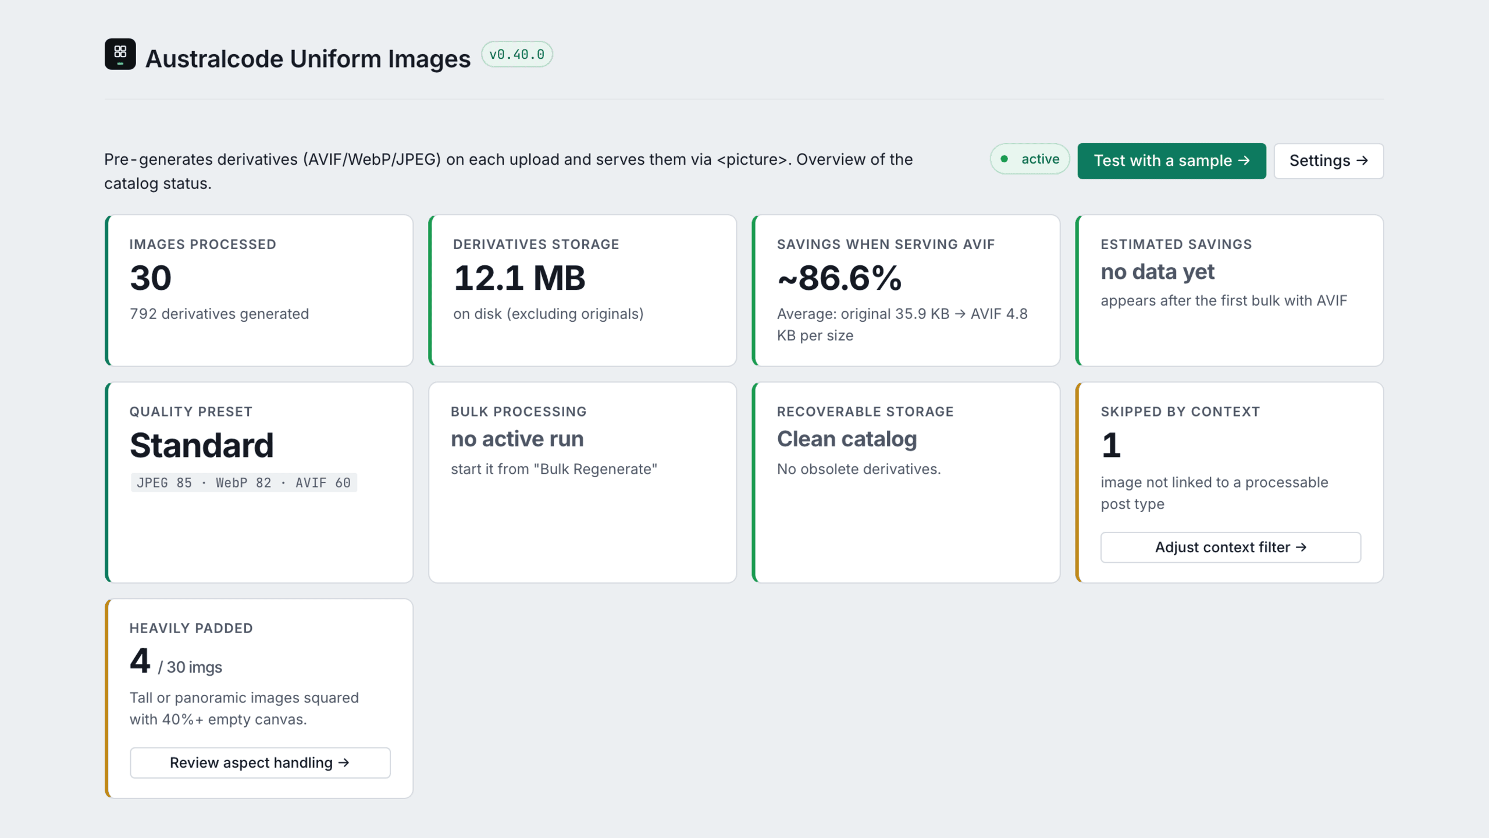Image resolution: width=1489 pixels, height=838 pixels.
Task: Click the Australcode Uniform Images logo icon
Action: coord(120,54)
